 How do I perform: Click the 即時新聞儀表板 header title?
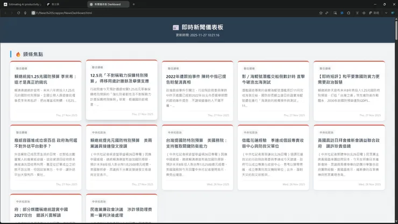(x=202, y=27)
